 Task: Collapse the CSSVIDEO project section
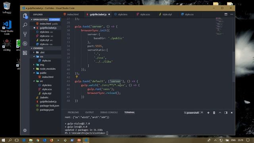[x=38, y=48]
